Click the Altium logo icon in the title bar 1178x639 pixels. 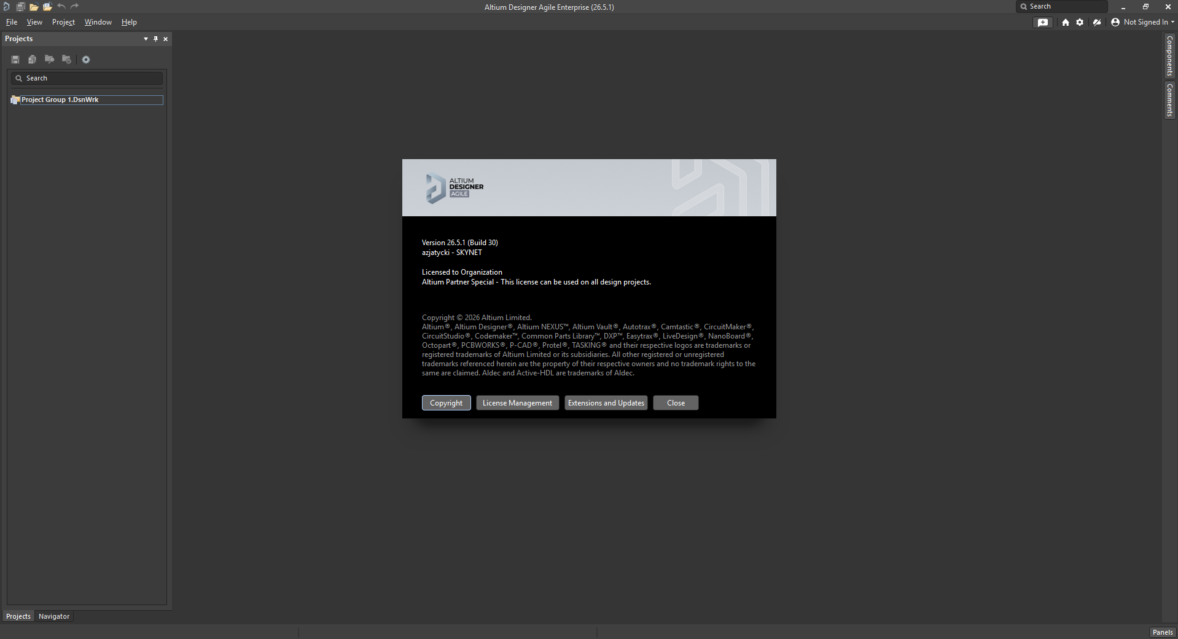pos(6,7)
